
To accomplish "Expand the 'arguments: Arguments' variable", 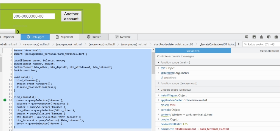I will pos(158,73).
